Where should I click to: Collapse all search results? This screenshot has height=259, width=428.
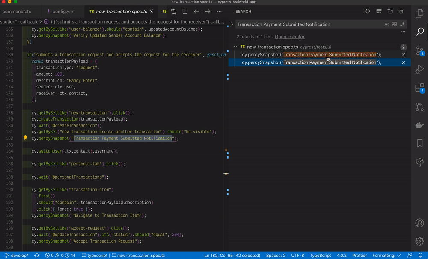402,12
